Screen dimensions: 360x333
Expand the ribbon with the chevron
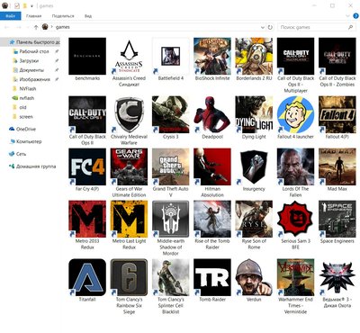348,16
